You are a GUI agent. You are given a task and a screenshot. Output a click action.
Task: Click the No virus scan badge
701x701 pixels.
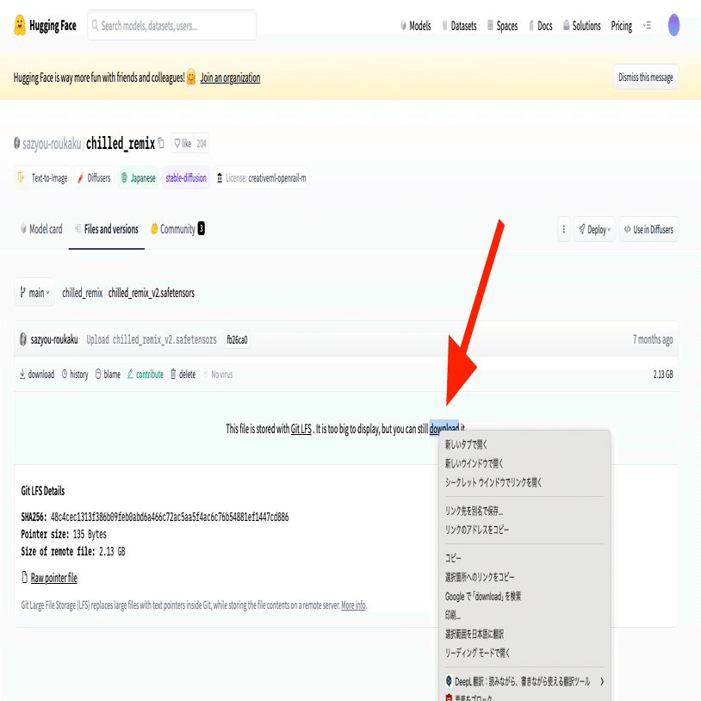point(218,375)
